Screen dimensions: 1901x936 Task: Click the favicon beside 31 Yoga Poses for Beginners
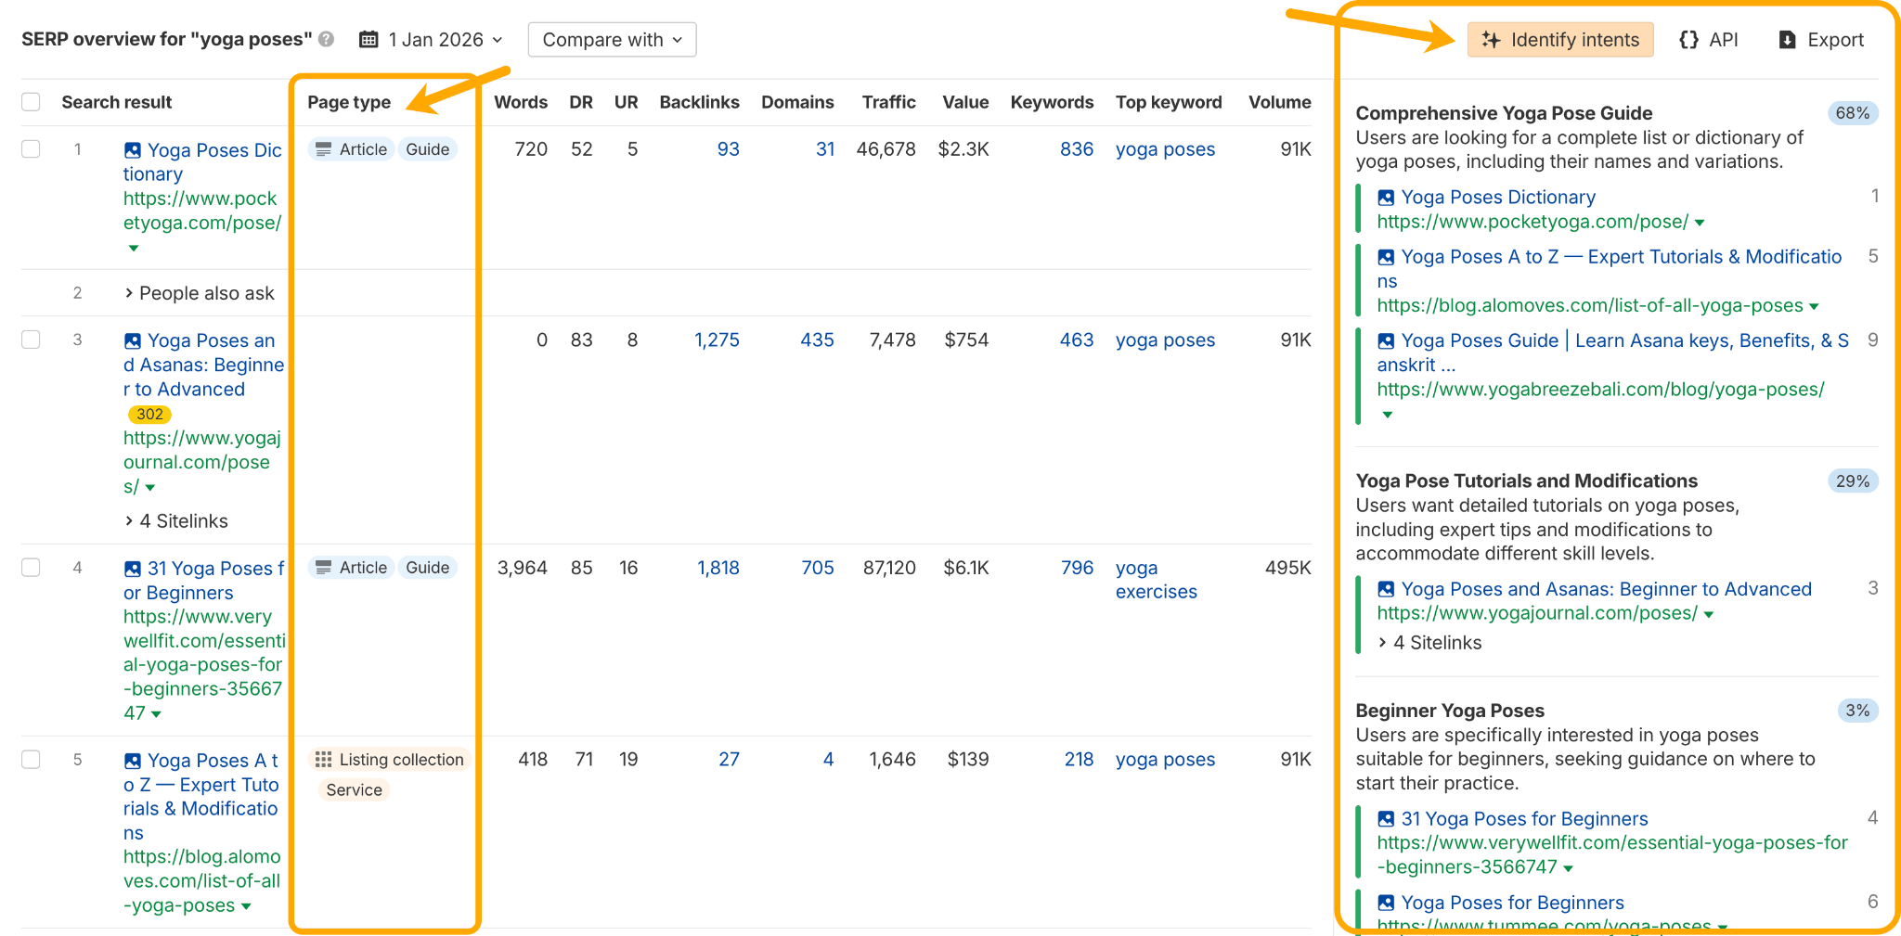(132, 568)
